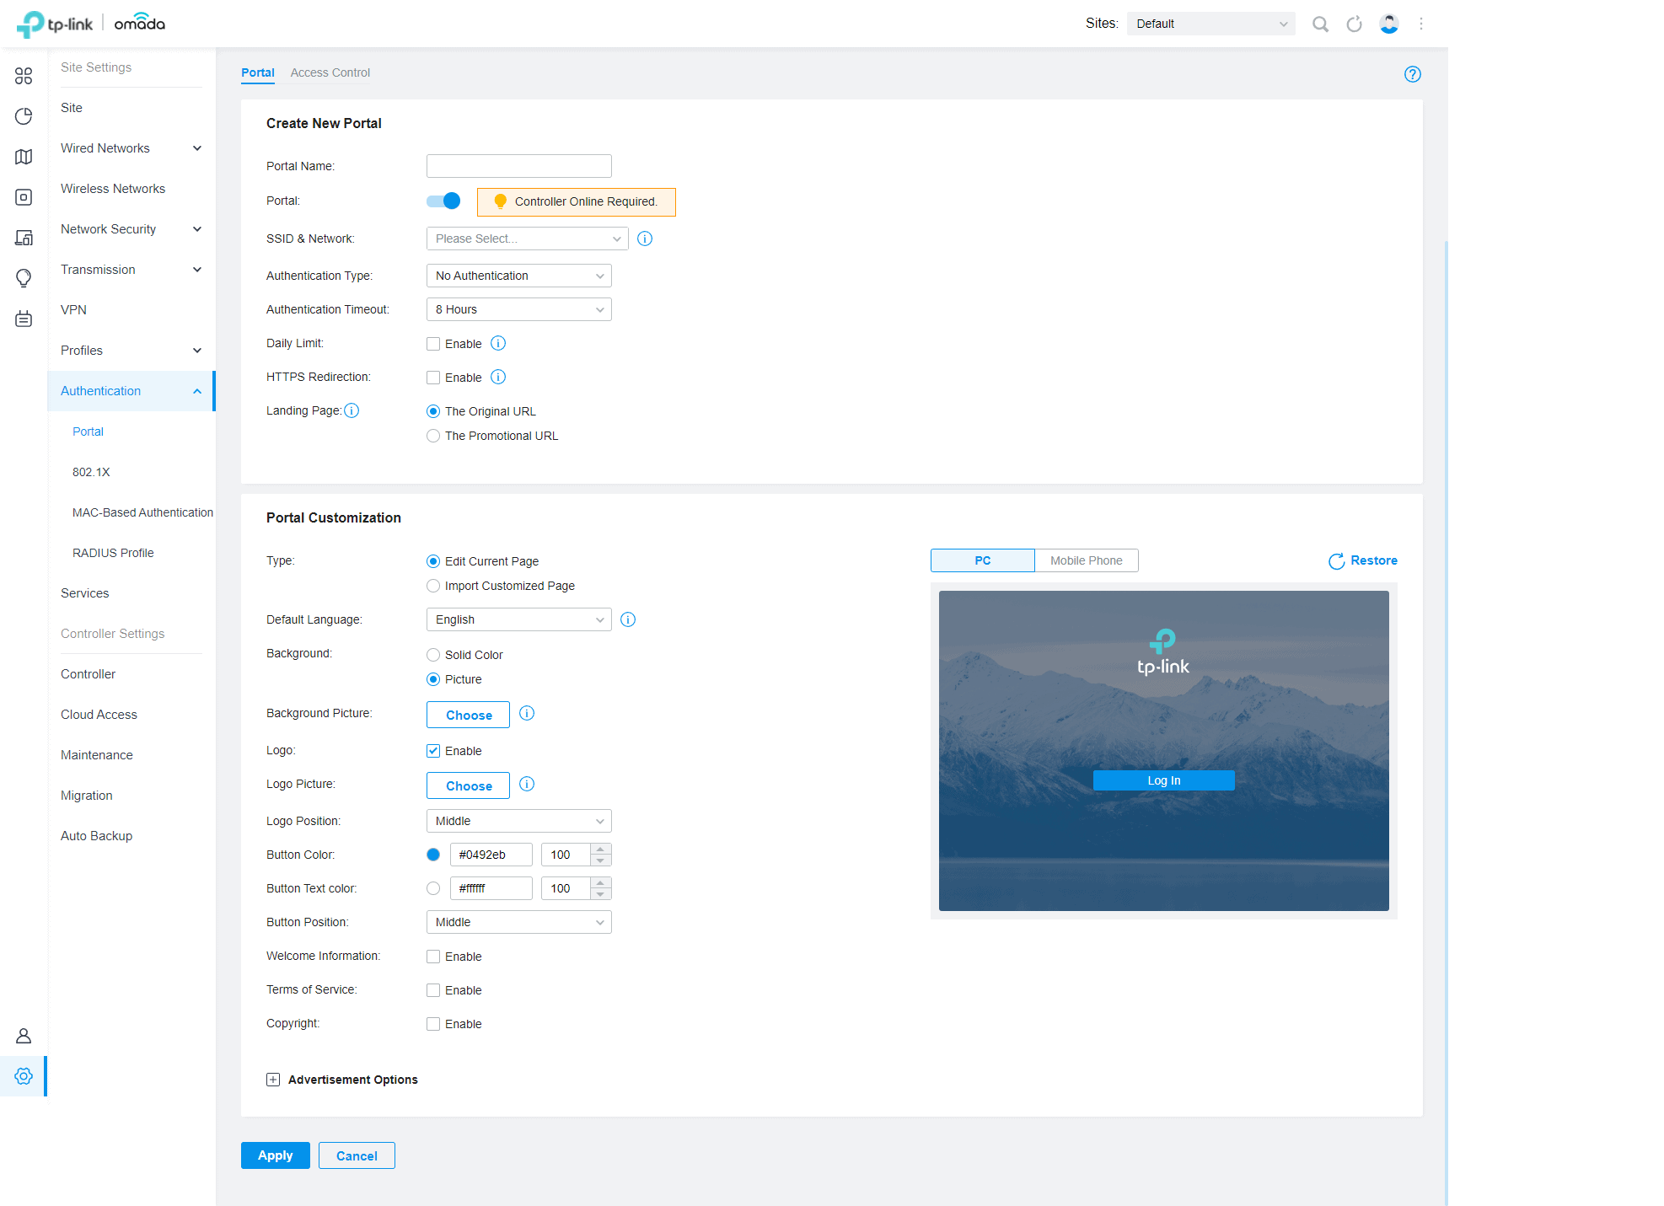Select the PC preview tab

tap(983, 560)
